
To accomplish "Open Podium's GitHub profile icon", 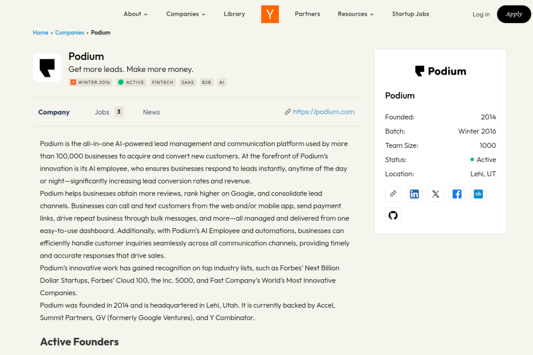I will click(x=393, y=215).
